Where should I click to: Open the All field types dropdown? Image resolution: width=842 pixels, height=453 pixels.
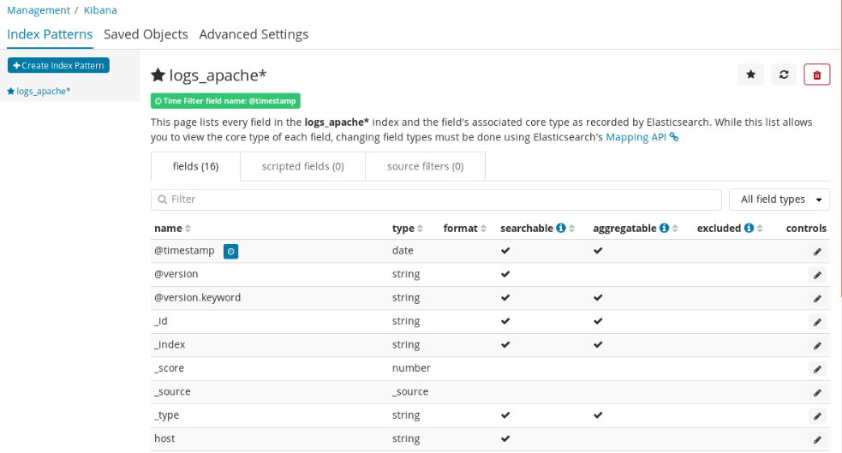pos(779,200)
